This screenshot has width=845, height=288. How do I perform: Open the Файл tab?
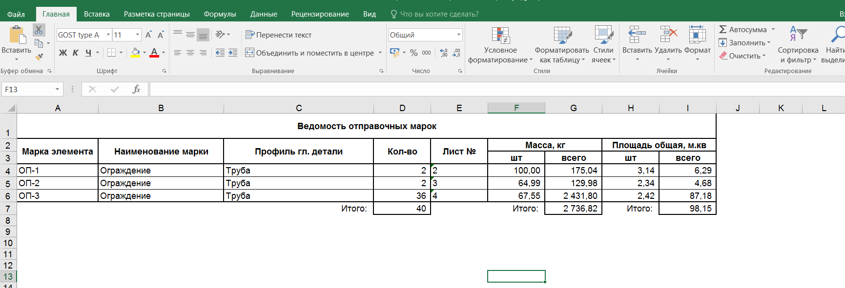(x=16, y=14)
